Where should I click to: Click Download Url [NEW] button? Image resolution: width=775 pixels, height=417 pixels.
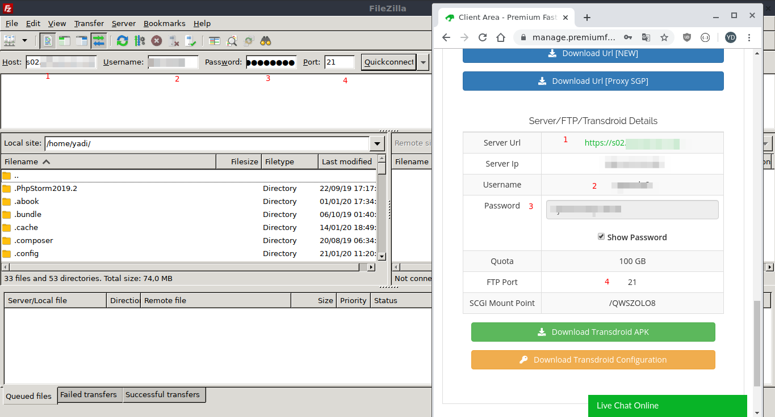(593, 53)
